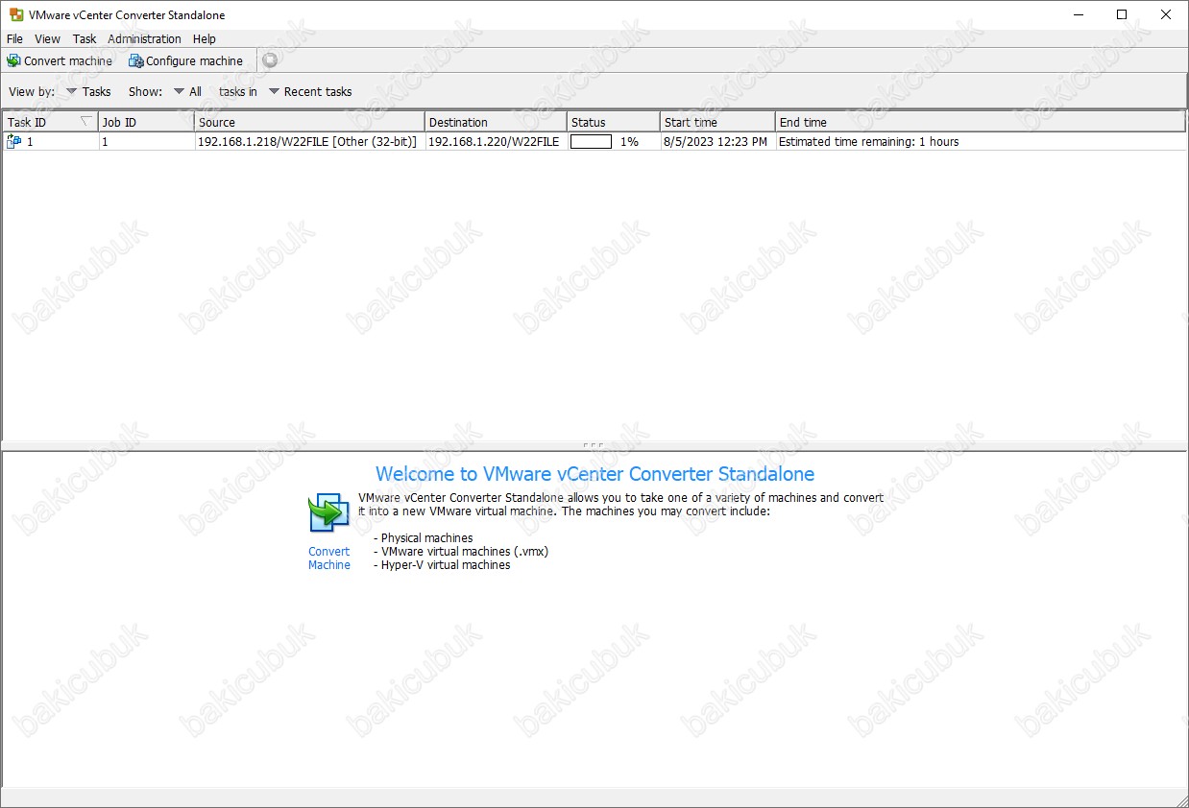Click the 1% status text
This screenshot has height=808, width=1189.
(629, 141)
